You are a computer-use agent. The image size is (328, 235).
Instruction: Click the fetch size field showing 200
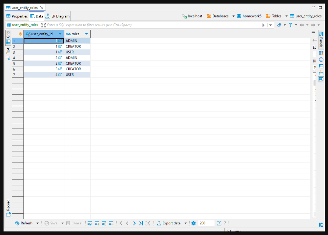tap(206, 223)
